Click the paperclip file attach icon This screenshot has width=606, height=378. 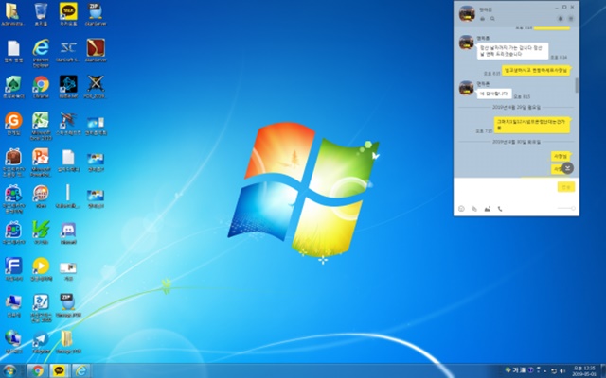pyautogui.click(x=473, y=209)
